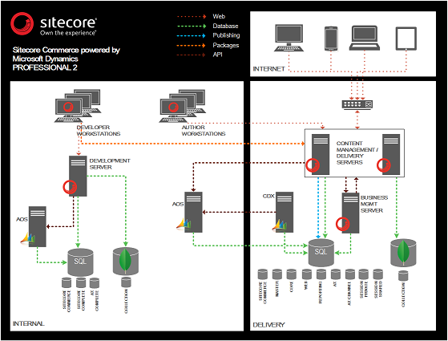Click the orange Packages legend arrow
Screen dimensions: 448x341
(192, 45)
